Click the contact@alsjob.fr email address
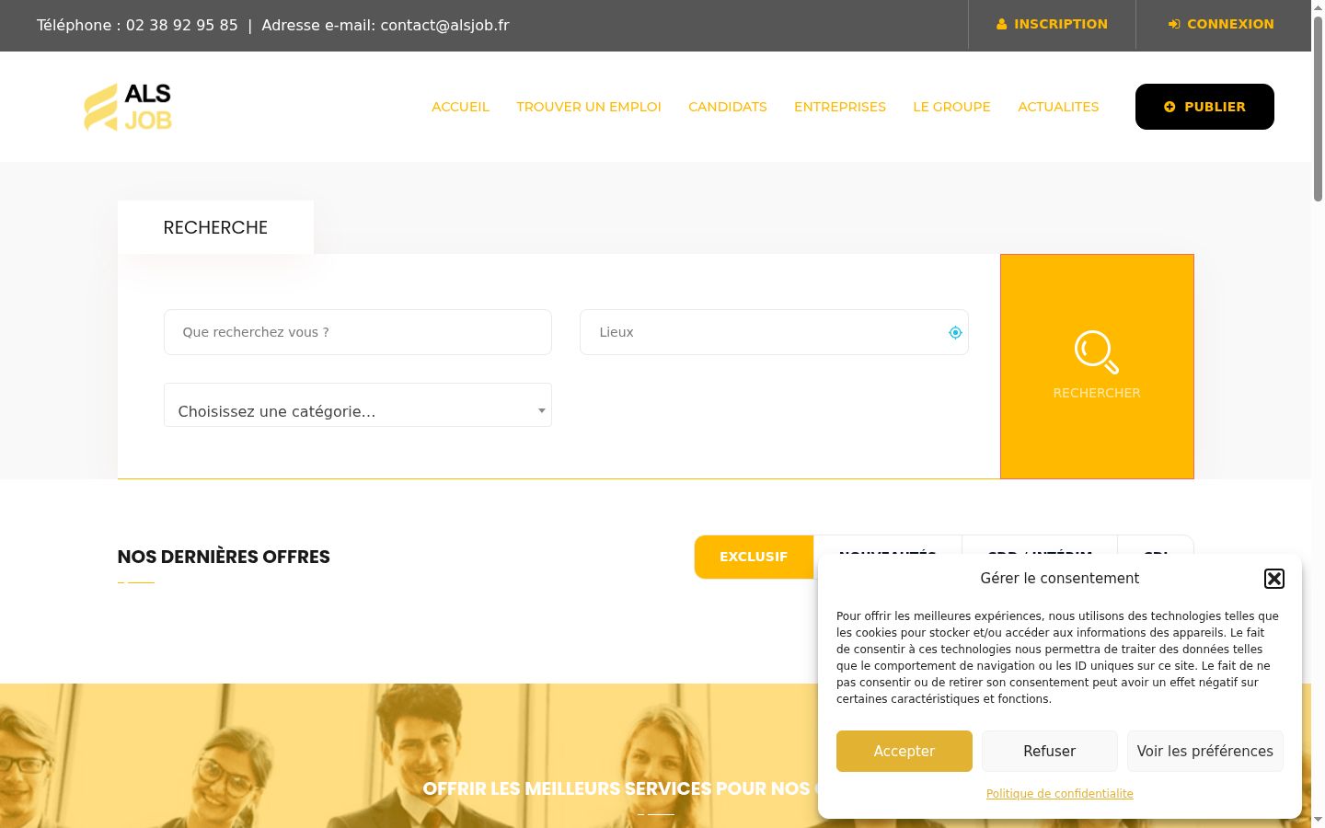Screen dimensions: 1325x828 [x=444, y=25]
